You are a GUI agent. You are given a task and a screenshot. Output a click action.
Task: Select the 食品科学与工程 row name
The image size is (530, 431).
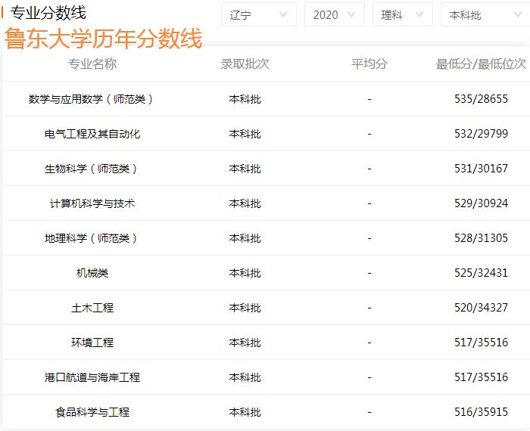tap(92, 412)
